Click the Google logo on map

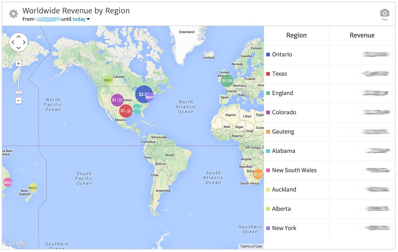15,243
